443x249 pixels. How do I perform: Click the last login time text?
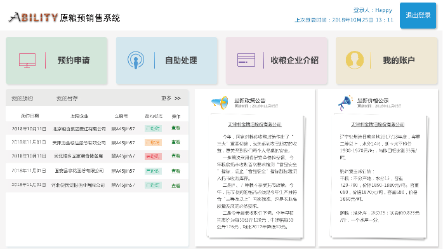344,20
